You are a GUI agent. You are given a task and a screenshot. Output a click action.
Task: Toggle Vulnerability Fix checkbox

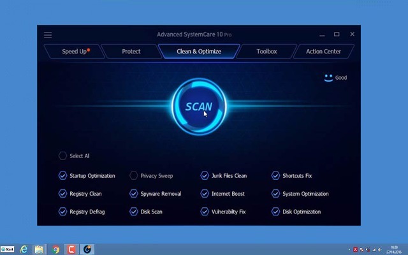tap(205, 212)
